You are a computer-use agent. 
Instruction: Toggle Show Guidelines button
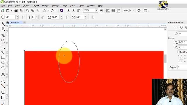118,10
